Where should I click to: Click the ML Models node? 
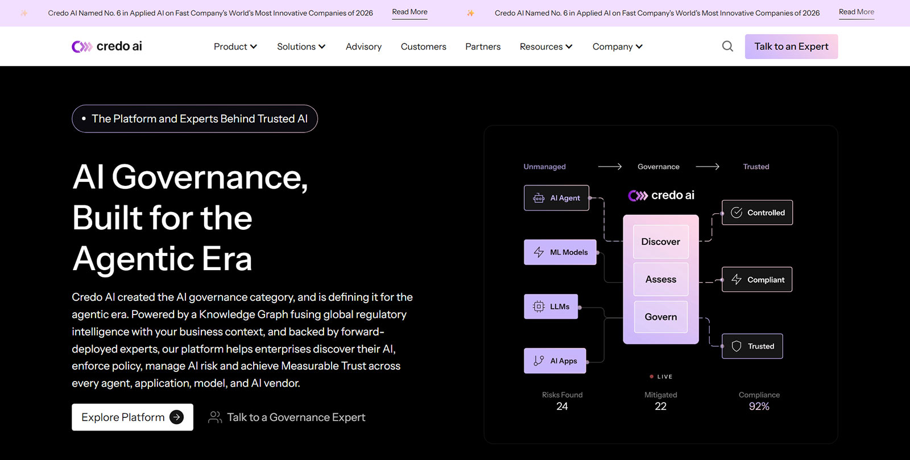560,252
